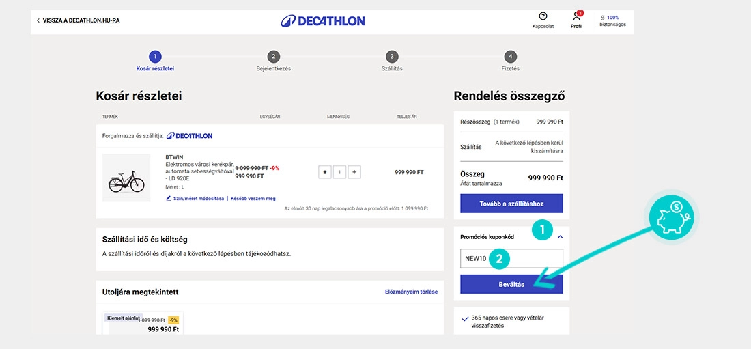Collapse the Promóciós kuponkód section chevron
751x349 pixels.
pos(561,237)
